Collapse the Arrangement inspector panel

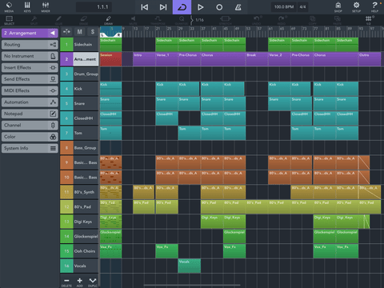pos(53,33)
